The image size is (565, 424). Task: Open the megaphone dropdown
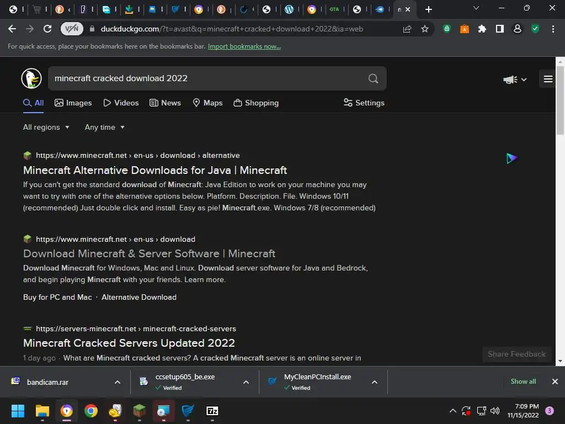pos(515,79)
